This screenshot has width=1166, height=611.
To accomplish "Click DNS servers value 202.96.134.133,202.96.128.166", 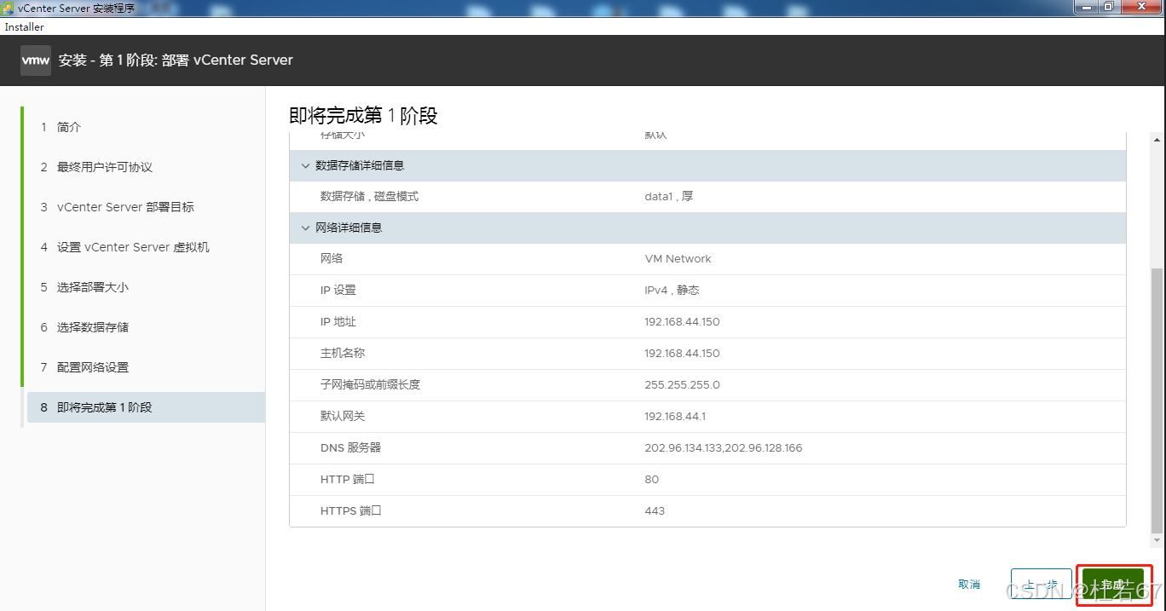I will (723, 448).
